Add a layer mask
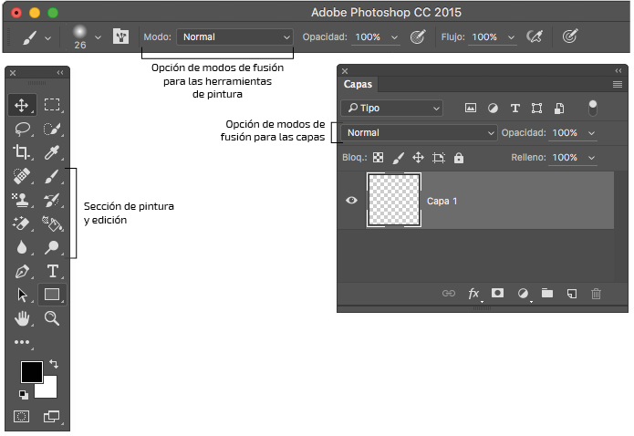 coord(497,293)
